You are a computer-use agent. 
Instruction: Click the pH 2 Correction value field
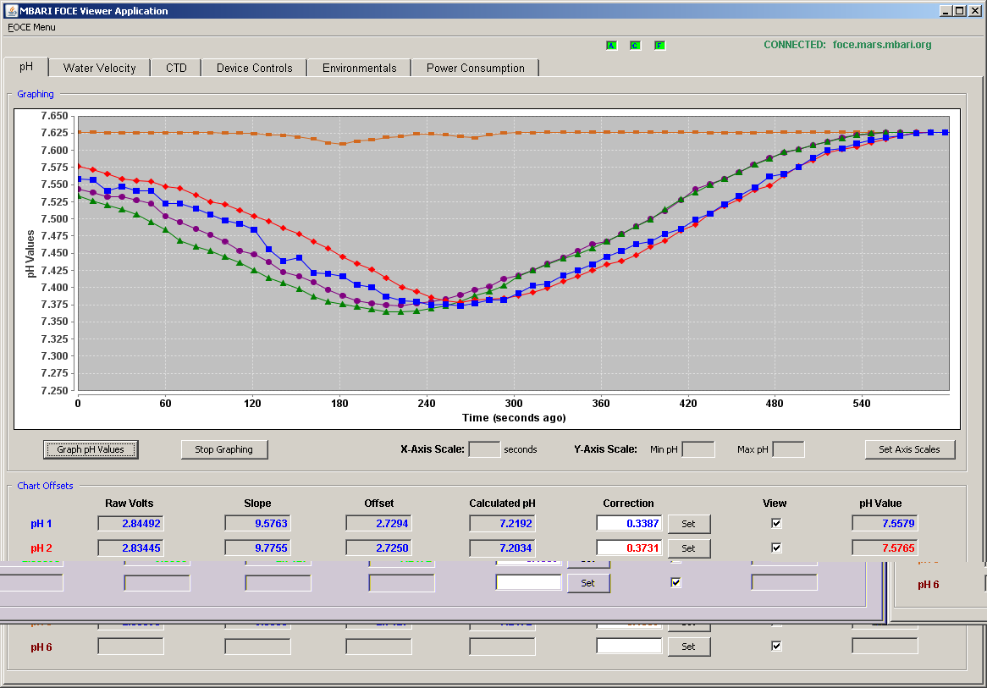(x=629, y=548)
